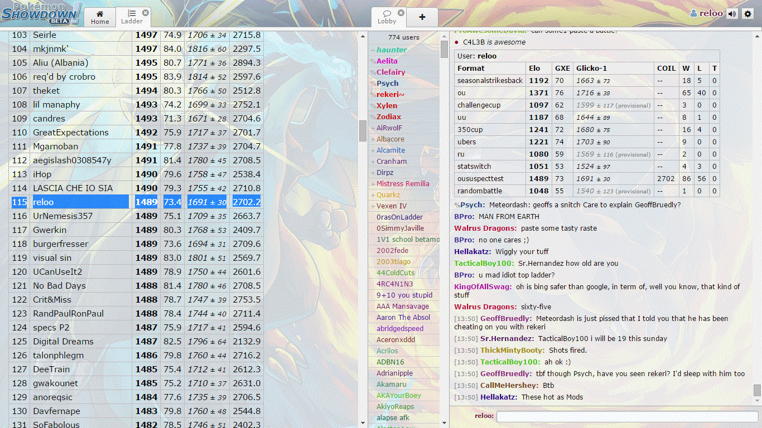762x428 pixels.
Task: Click the GeoffBruedly name in chat
Action: tap(505, 319)
